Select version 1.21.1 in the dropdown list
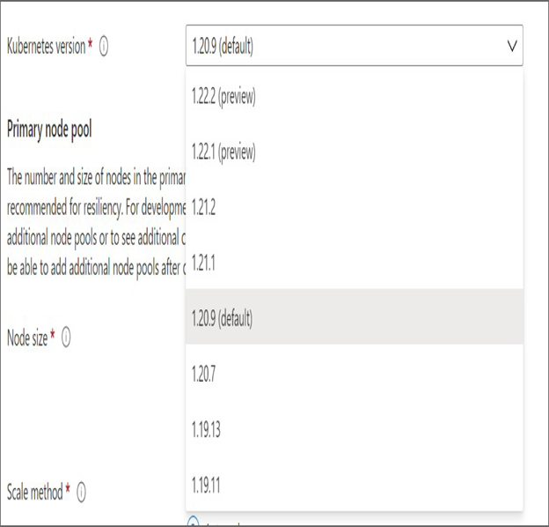This screenshot has width=549, height=527. pyautogui.click(x=355, y=262)
